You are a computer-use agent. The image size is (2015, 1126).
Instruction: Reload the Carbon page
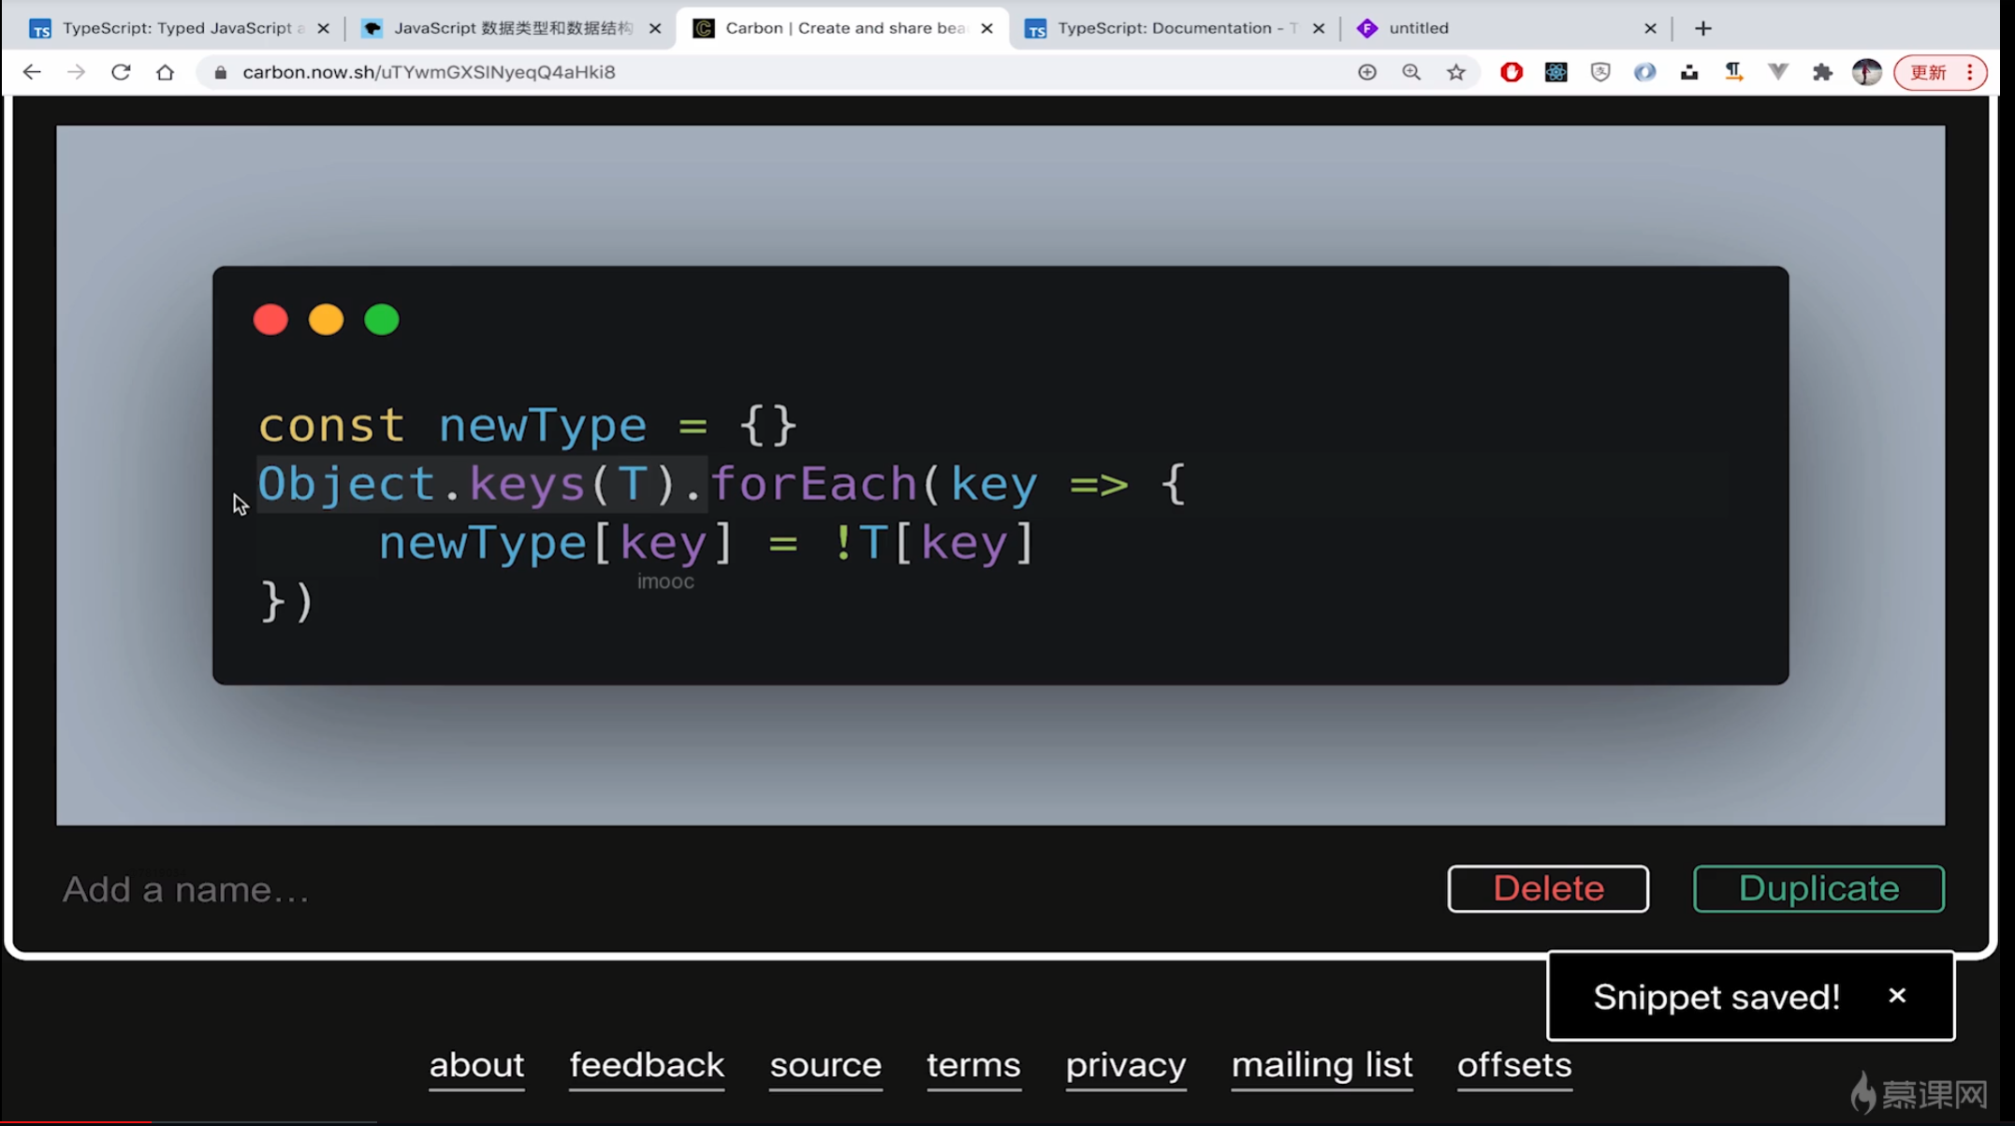click(121, 72)
